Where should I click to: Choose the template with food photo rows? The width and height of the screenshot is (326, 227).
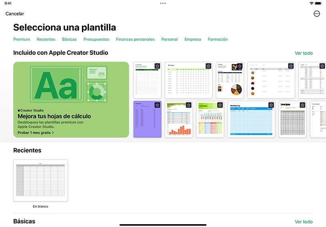pyautogui.click(x=271, y=80)
